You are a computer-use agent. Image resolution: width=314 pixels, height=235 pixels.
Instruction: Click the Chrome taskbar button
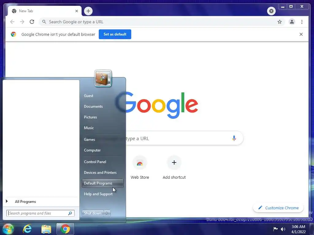pos(65,229)
